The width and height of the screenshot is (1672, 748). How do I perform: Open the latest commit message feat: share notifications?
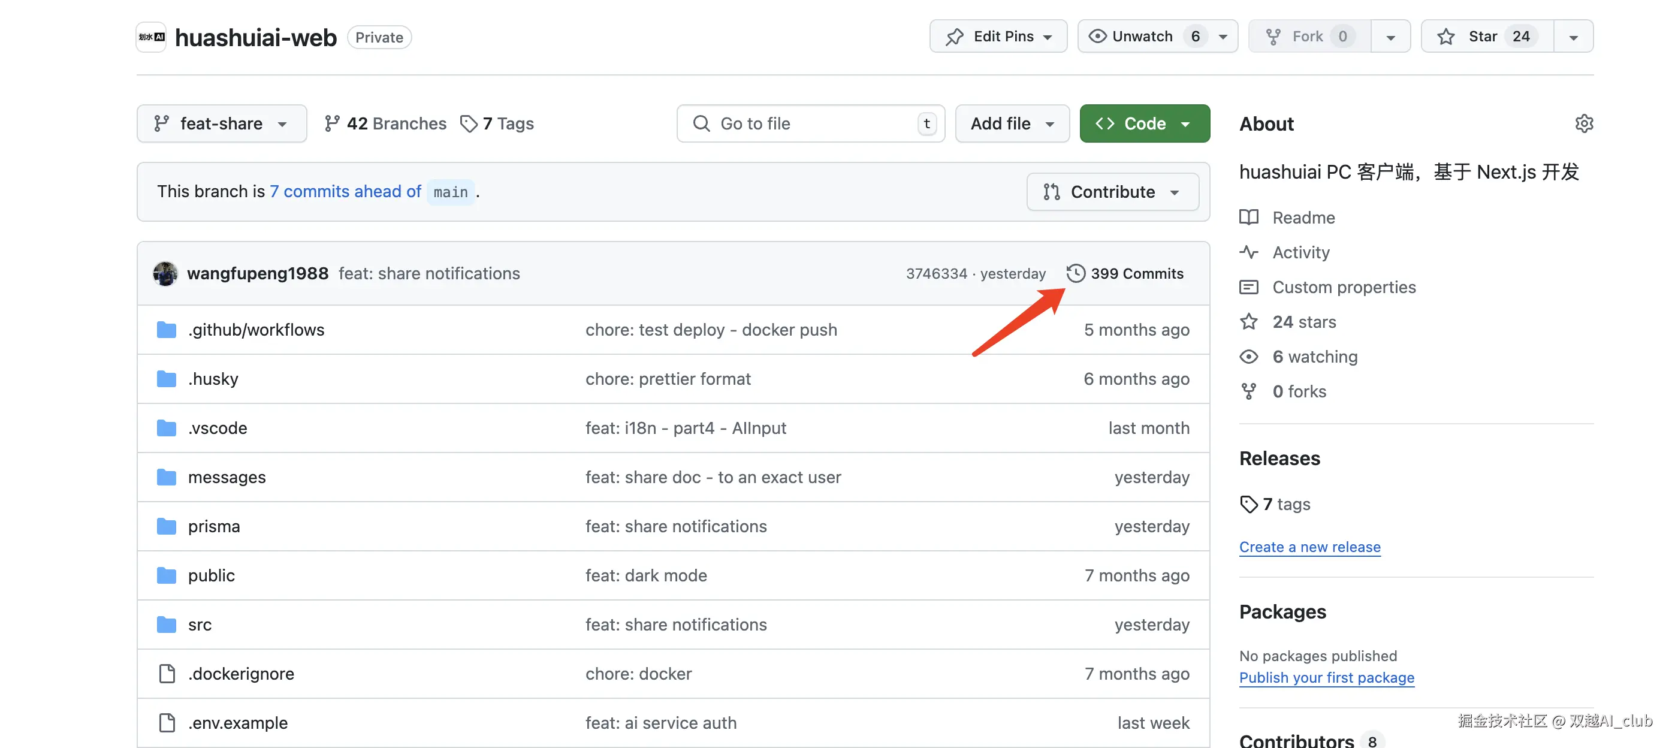click(429, 273)
